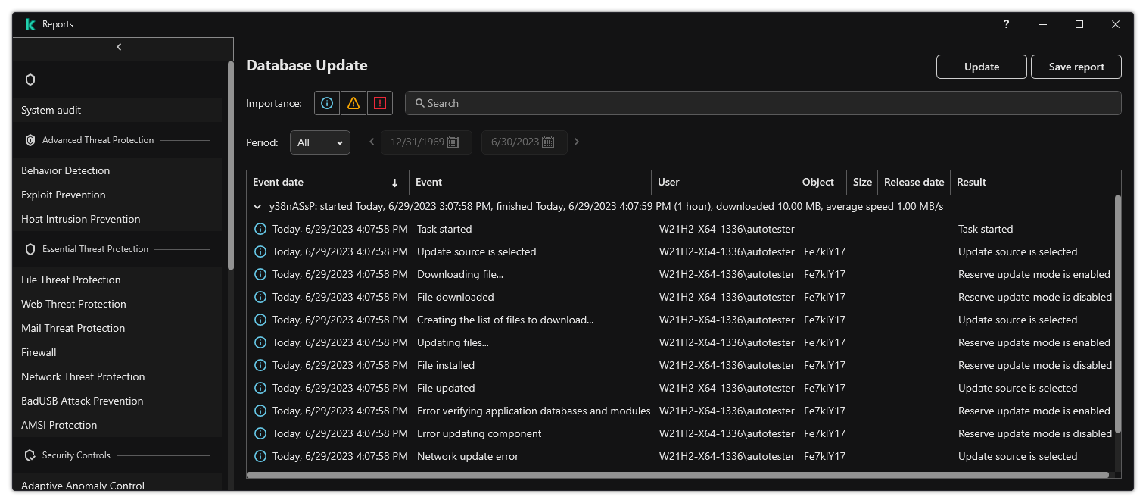Click the Kaspersky logo icon
The image size is (1146, 503).
click(30, 23)
